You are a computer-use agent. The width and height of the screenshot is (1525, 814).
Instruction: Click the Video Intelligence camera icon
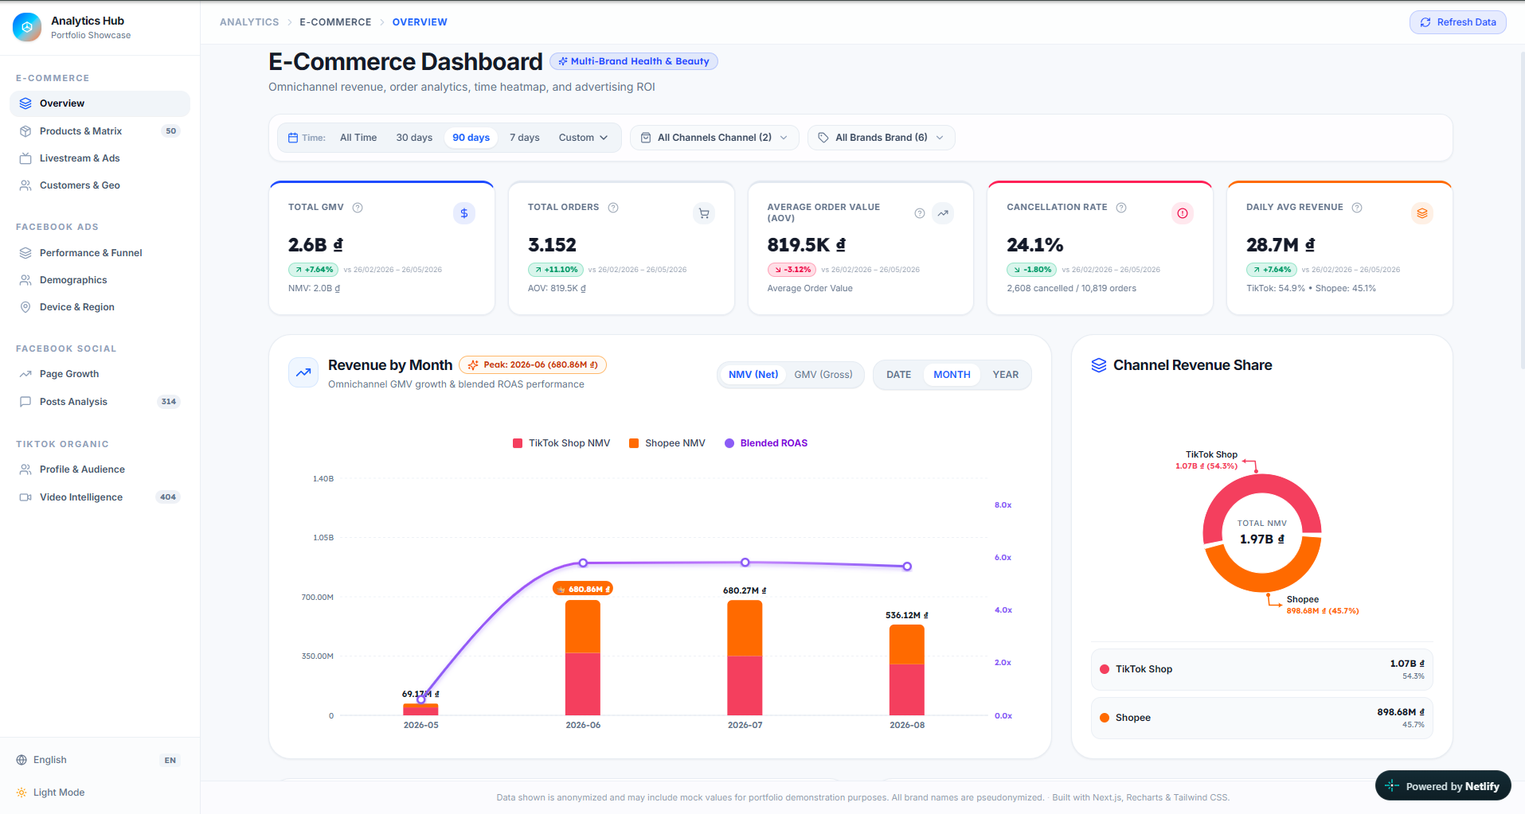(x=25, y=497)
